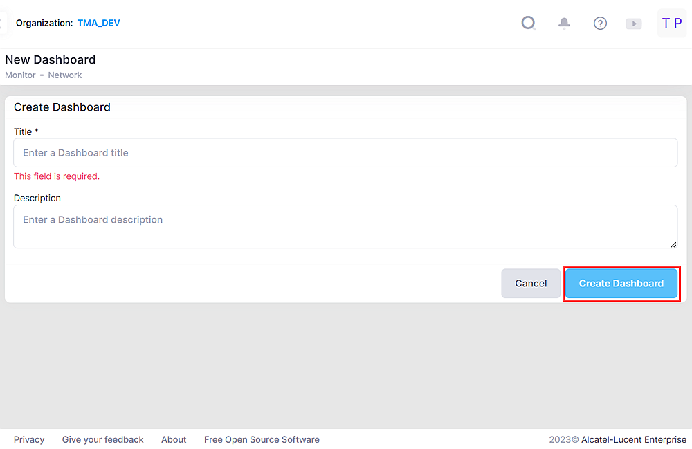Select the TMA_DEV organization name
This screenshot has width=692, height=449.
point(98,23)
